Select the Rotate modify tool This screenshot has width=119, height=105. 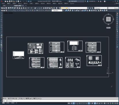tap(117, 25)
